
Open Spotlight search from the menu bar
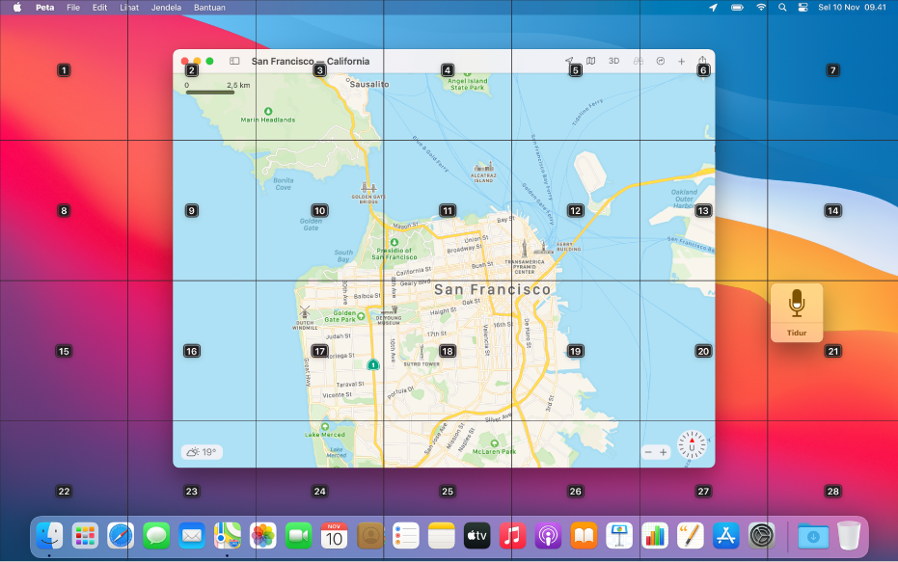782,8
